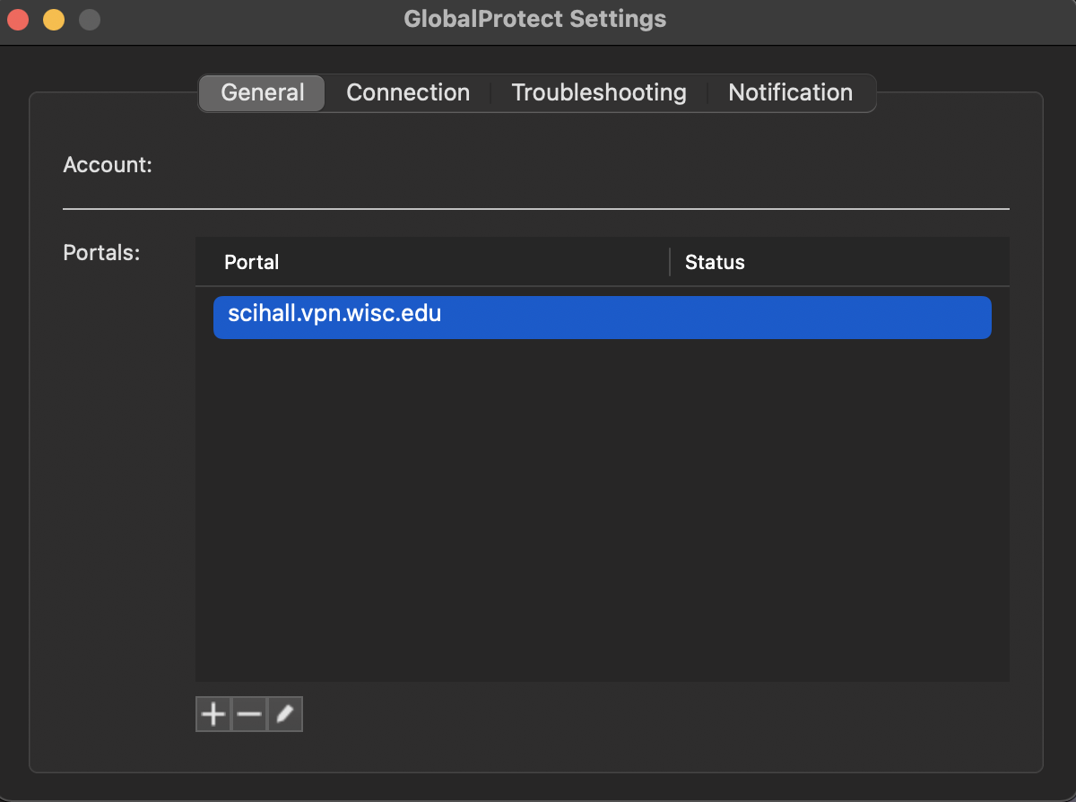This screenshot has width=1076, height=802.
Task: Switch to the General tab
Action: click(262, 92)
